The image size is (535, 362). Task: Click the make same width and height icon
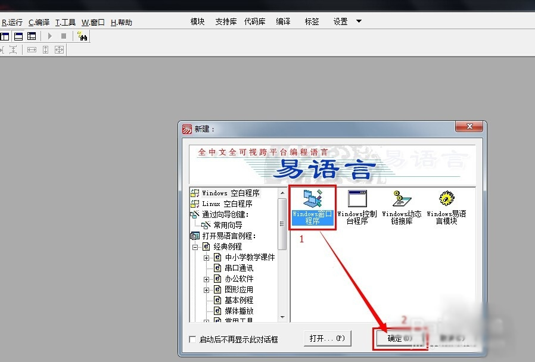point(59,50)
